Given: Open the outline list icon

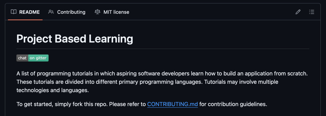Looking at the screenshot, I should coord(311,12).
